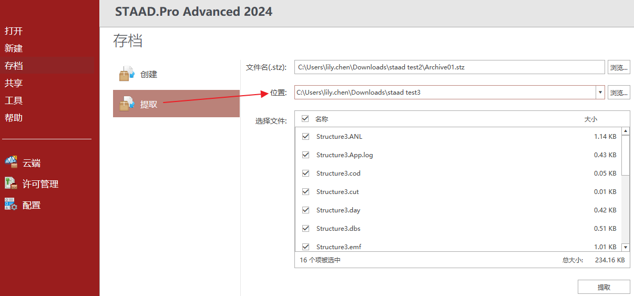Click the 16 个项被选中 status text

pyautogui.click(x=320, y=260)
